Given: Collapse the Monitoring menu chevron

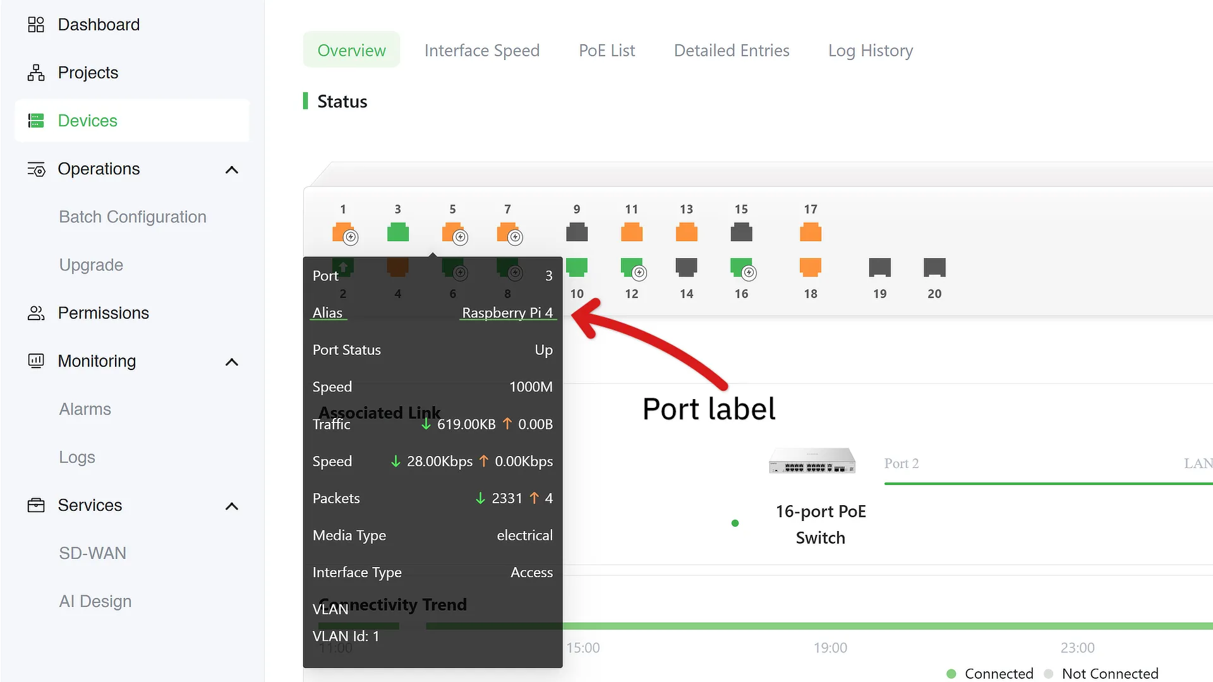Looking at the screenshot, I should [x=232, y=362].
